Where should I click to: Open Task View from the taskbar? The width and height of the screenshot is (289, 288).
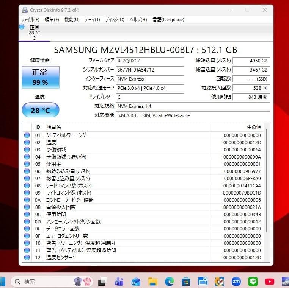[102, 282]
